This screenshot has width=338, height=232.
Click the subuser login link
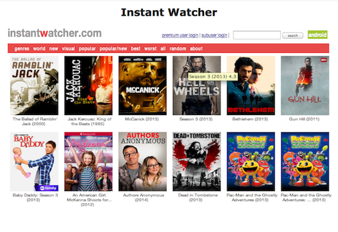coord(214,35)
